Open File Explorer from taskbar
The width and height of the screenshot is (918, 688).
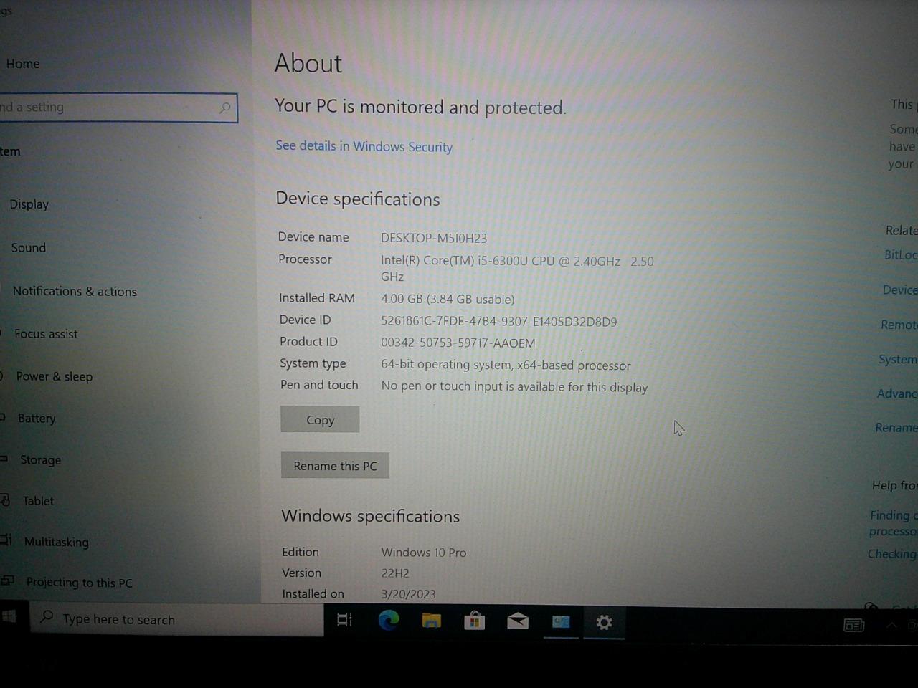pyautogui.click(x=431, y=621)
